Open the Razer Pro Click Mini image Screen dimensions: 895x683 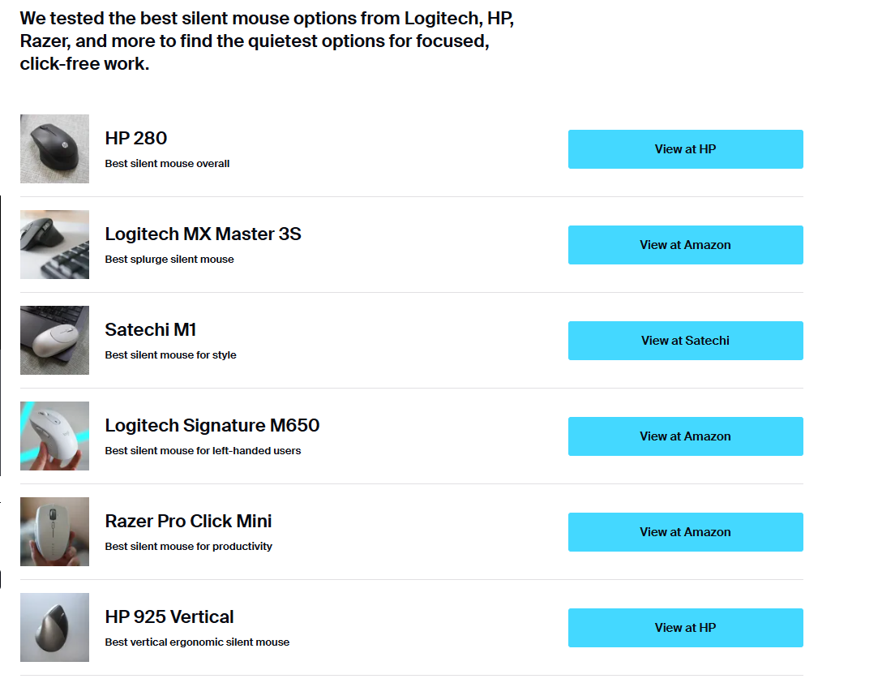[x=54, y=531]
